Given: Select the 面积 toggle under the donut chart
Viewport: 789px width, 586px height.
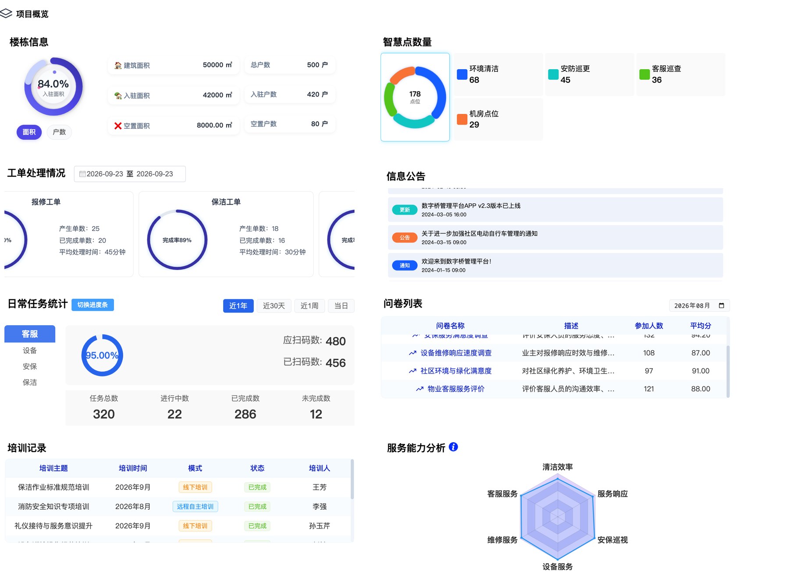Looking at the screenshot, I should click(x=29, y=132).
